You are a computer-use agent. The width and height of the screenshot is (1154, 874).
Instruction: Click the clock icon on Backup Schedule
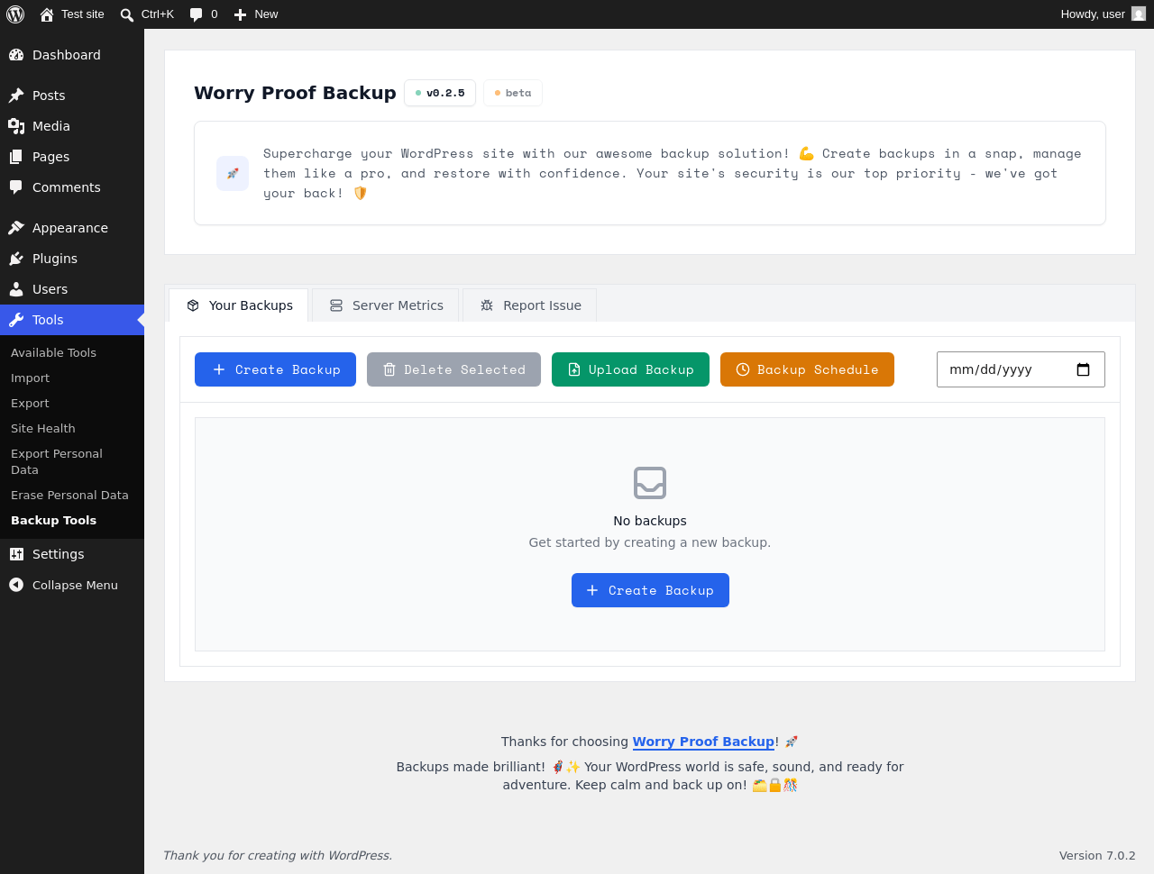click(x=743, y=369)
